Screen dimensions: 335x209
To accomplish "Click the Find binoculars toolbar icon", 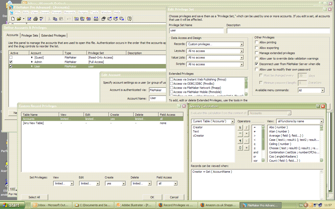I will tap(103, 19).
